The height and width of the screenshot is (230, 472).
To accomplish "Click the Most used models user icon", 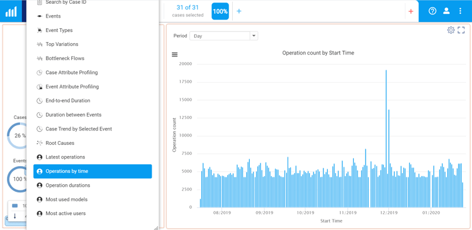I will click(39, 199).
